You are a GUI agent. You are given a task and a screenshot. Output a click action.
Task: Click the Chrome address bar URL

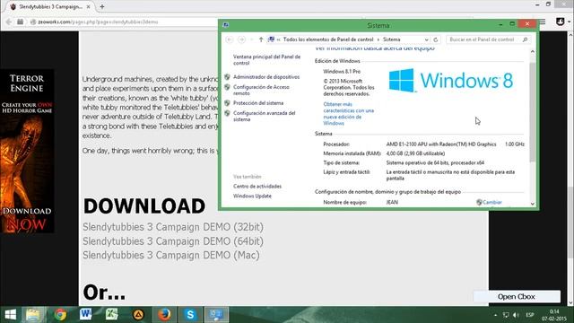pos(98,22)
